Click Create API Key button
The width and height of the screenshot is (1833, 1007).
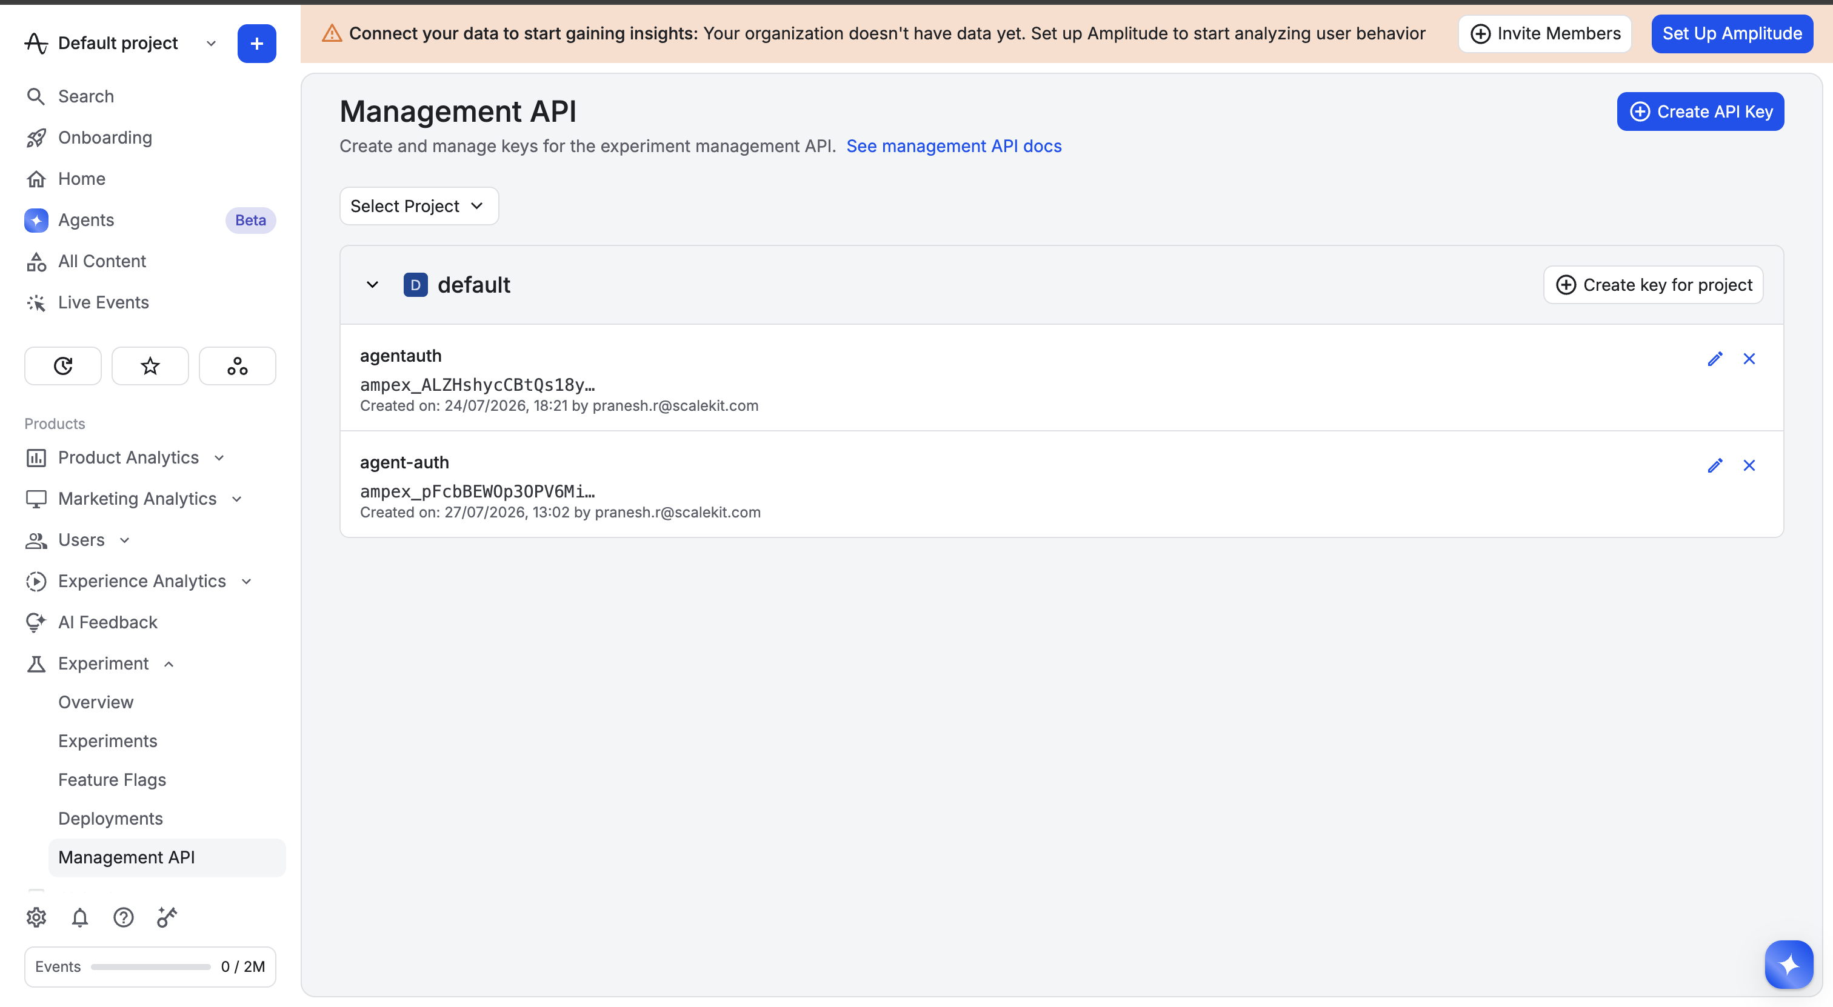[x=1701, y=111]
